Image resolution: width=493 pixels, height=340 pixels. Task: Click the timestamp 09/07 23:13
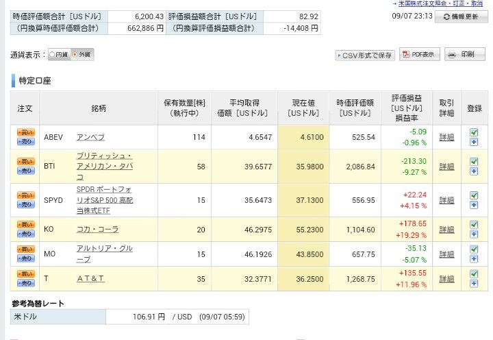point(412,16)
